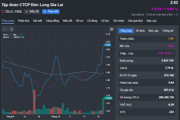Viewport: 180px width, 120px height.
Task: Select the Mức giá panel tab
Action: (153, 31)
